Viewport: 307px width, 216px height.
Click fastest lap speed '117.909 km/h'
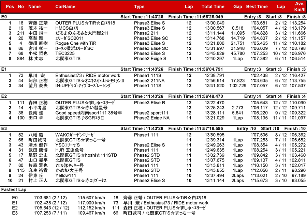[x=91, y=203]
